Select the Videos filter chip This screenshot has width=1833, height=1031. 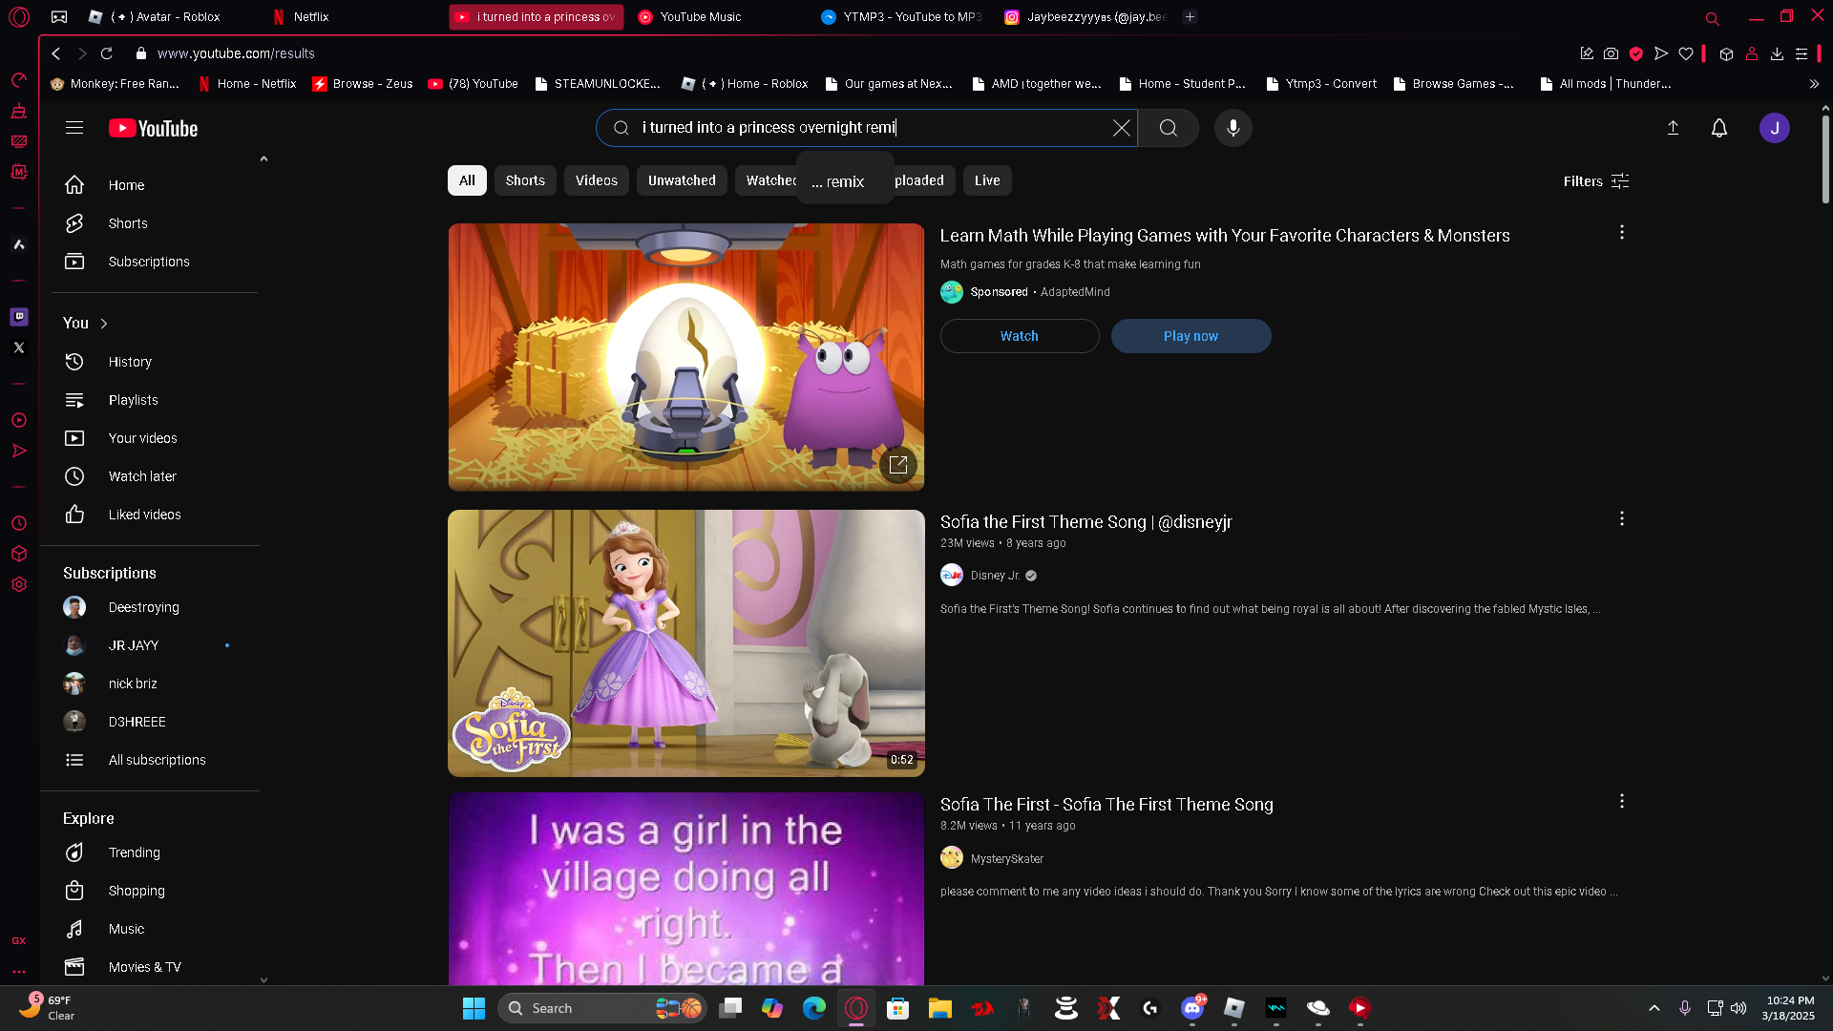tap(597, 180)
